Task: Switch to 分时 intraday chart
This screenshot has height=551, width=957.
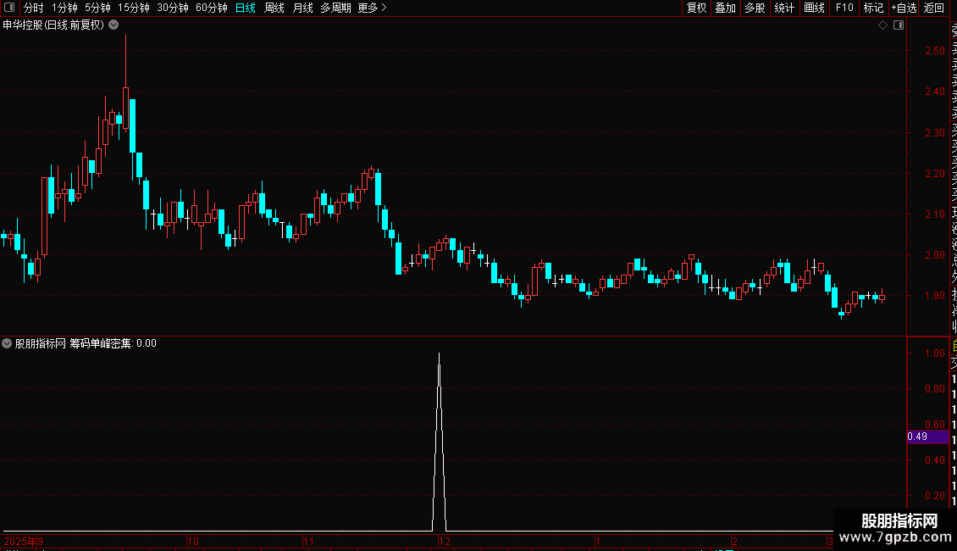Action: pyautogui.click(x=34, y=8)
